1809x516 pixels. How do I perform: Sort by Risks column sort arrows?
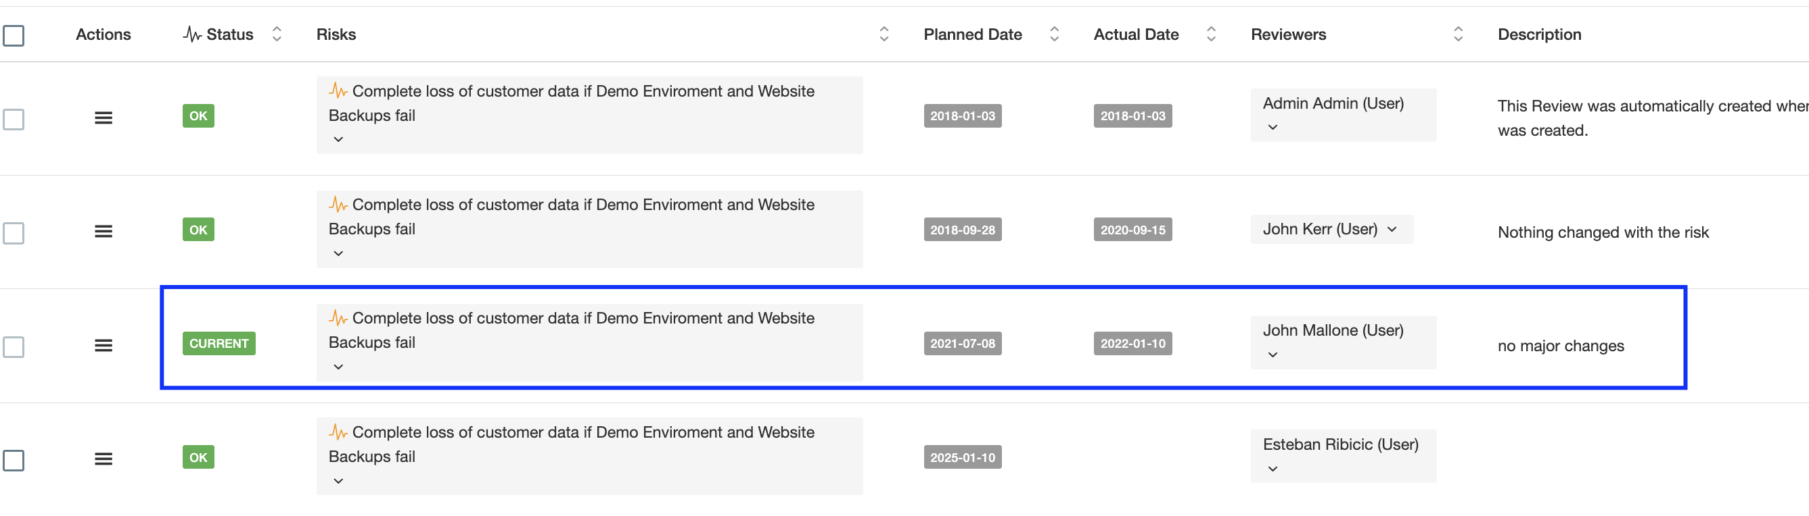(x=884, y=34)
